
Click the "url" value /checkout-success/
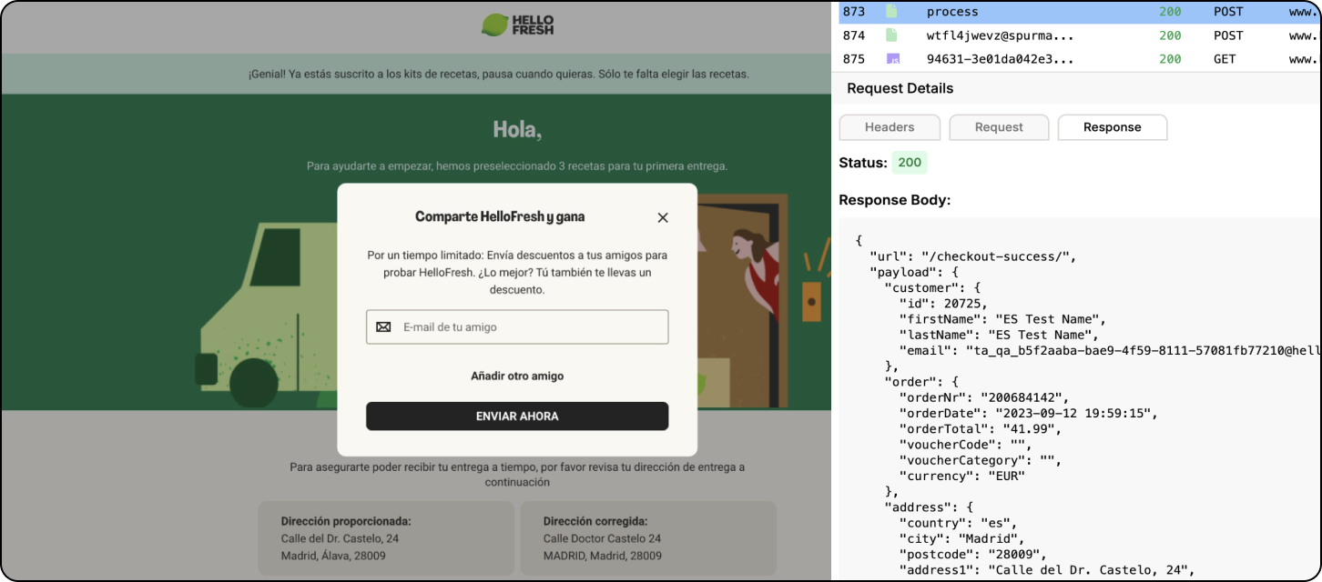pos(997,256)
